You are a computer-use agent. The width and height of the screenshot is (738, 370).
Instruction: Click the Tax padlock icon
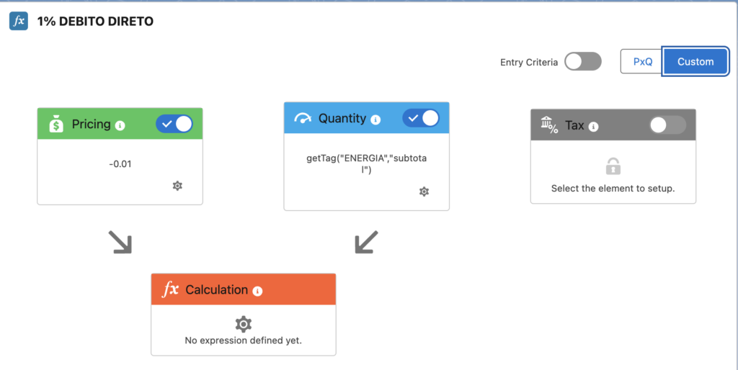coord(613,166)
